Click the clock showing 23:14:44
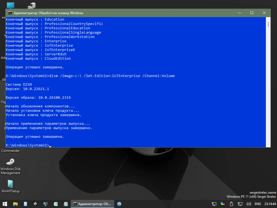 (270, 204)
